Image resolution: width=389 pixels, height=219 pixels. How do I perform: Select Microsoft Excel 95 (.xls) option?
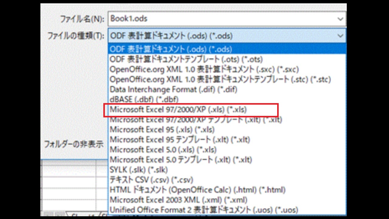point(162,130)
